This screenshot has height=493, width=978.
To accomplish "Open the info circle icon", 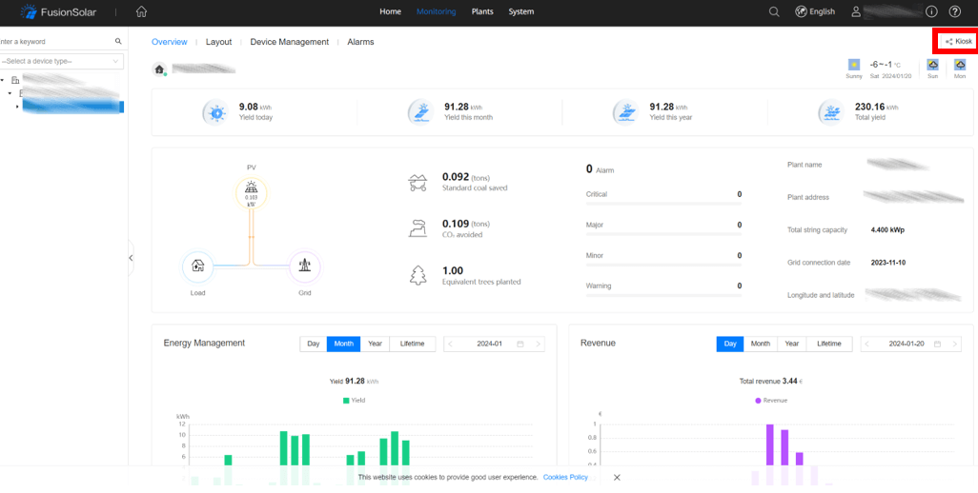I will pyautogui.click(x=932, y=11).
